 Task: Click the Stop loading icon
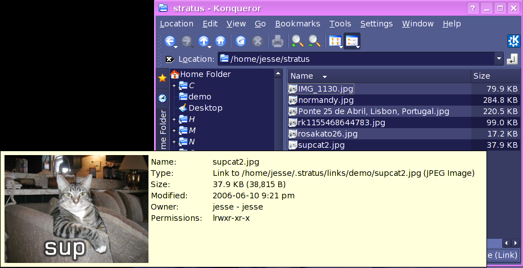tap(257, 41)
